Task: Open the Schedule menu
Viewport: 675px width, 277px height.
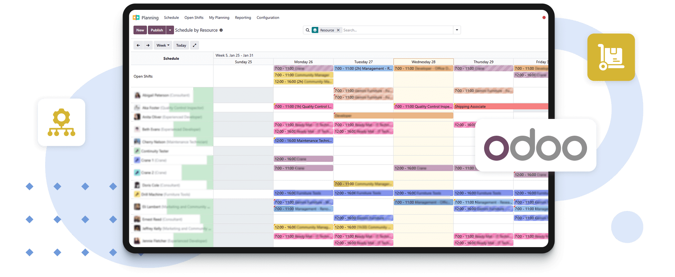Action: coord(171,18)
